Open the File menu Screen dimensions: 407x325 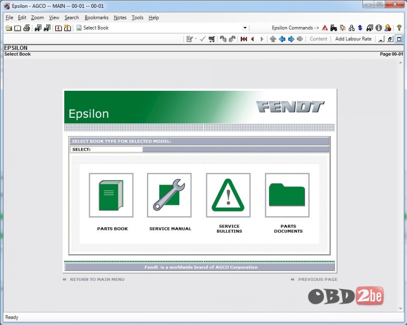[9, 18]
